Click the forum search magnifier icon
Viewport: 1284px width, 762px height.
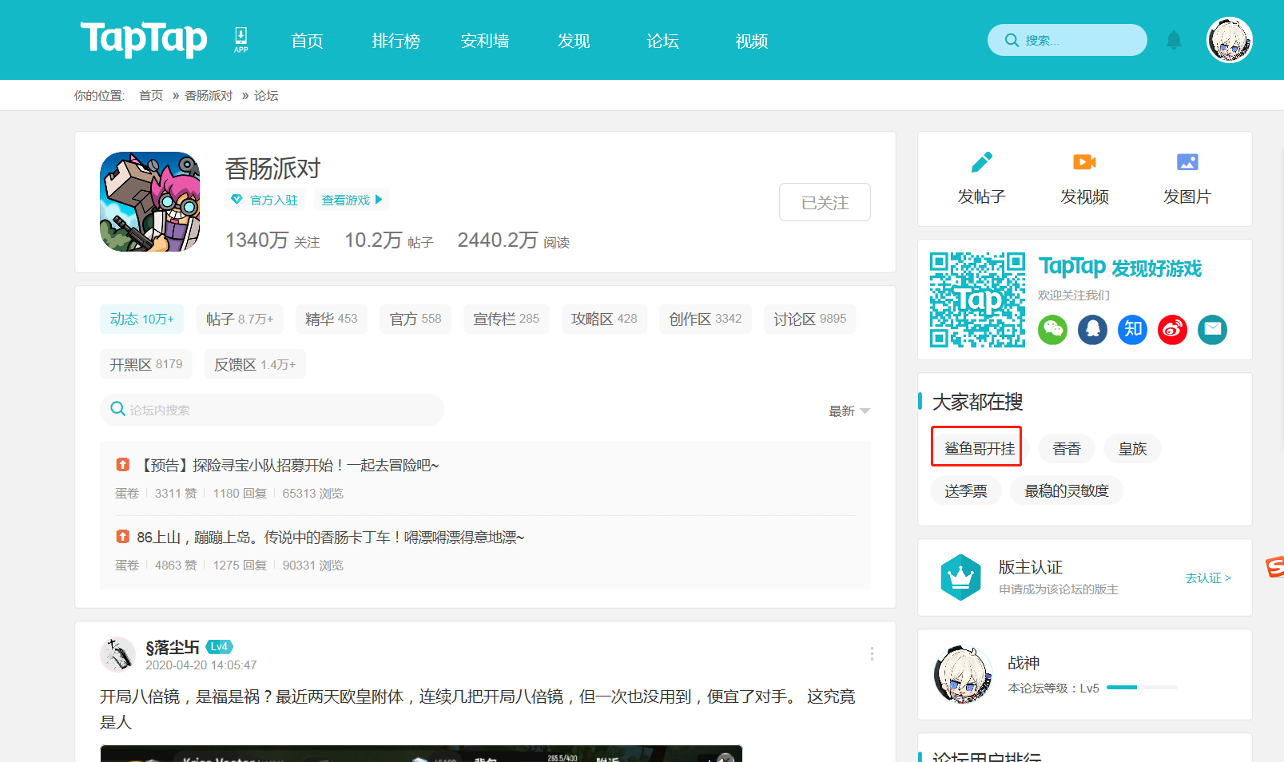point(117,409)
